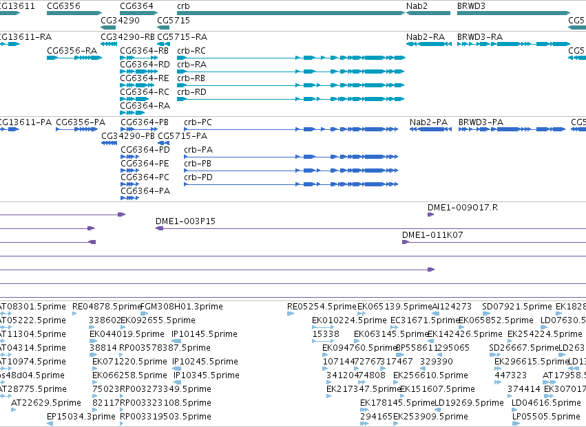Click EST EK071220.5prime
This screenshot has width=586, height=427.
tap(129, 362)
